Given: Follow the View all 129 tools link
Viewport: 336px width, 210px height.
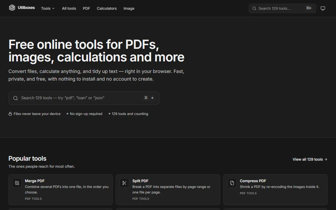Looking at the screenshot, I should (310, 159).
